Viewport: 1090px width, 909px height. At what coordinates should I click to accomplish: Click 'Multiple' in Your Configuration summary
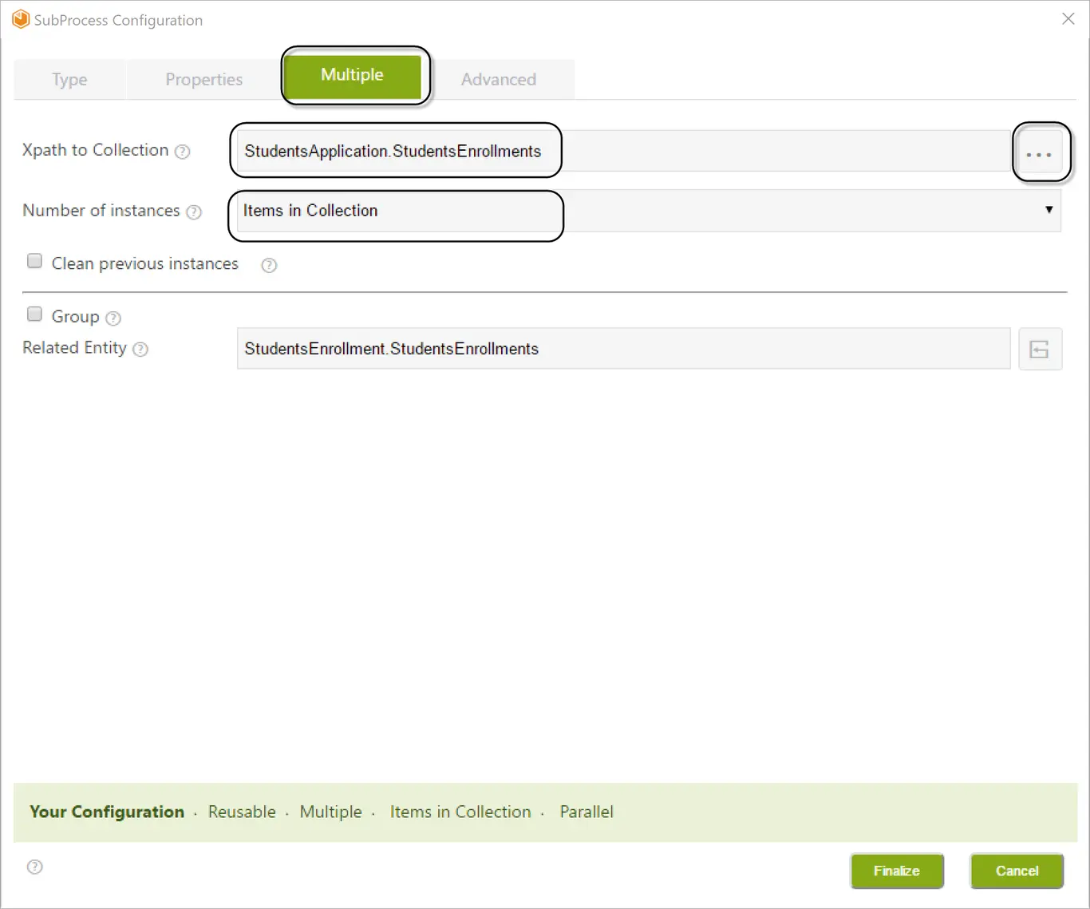331,812
